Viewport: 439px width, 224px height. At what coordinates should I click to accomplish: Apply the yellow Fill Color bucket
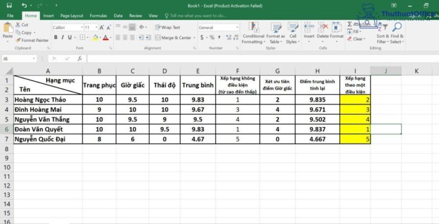pos(95,37)
